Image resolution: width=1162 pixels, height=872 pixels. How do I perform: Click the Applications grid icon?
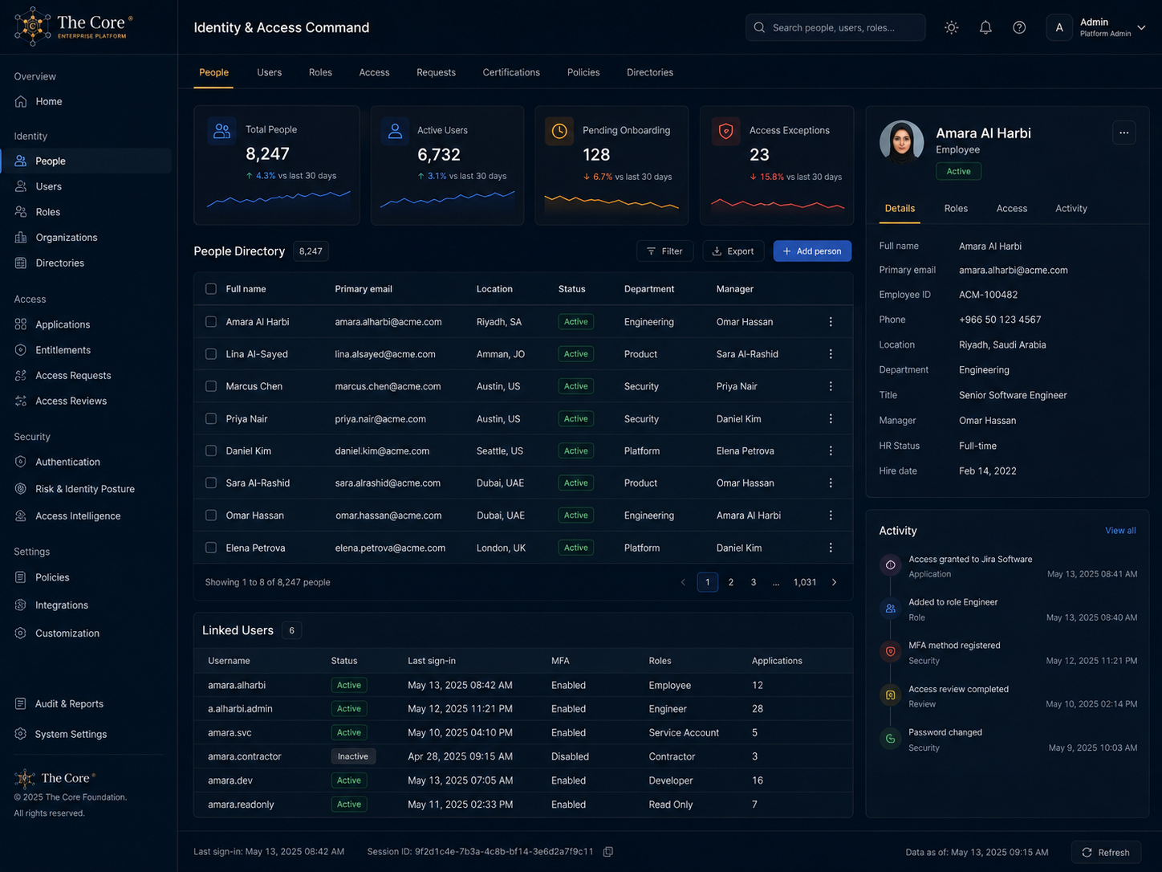21,324
